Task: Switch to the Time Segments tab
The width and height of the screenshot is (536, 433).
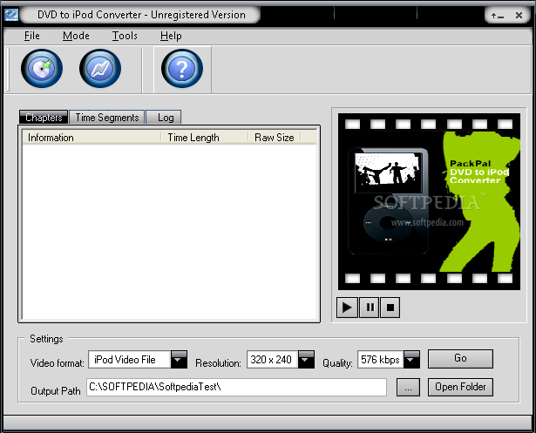Action: [x=107, y=118]
